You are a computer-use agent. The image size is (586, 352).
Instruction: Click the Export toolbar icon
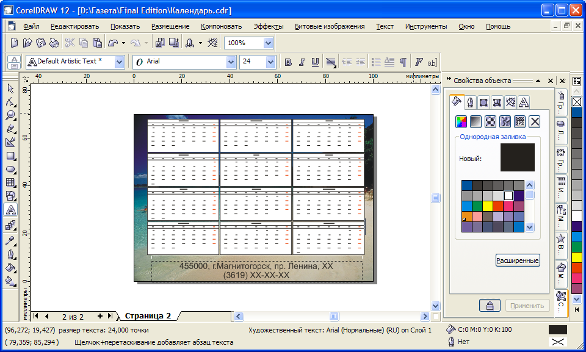click(174, 43)
